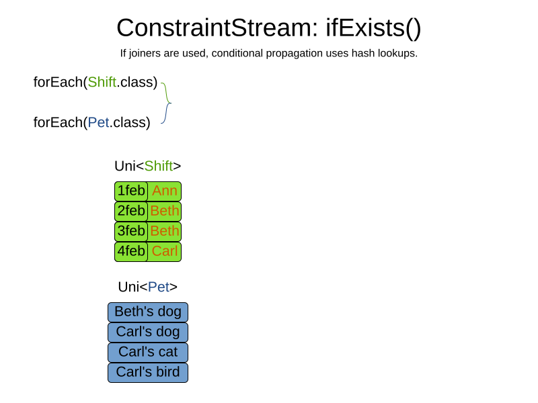The image size is (538, 403).
Task: Click the Uni<Shift> heading
Action: 147,166
